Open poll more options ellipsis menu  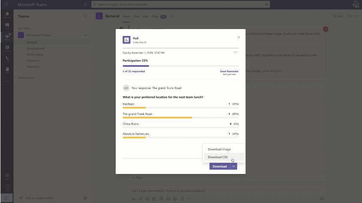(x=235, y=52)
